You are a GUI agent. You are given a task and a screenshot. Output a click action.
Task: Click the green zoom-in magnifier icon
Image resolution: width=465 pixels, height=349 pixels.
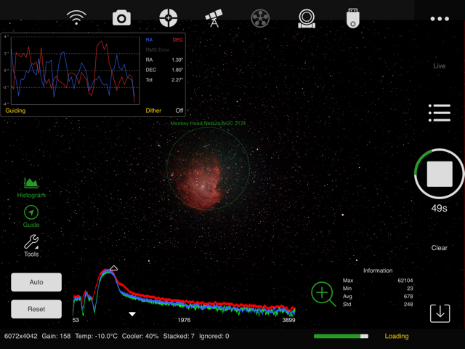pos(323,294)
